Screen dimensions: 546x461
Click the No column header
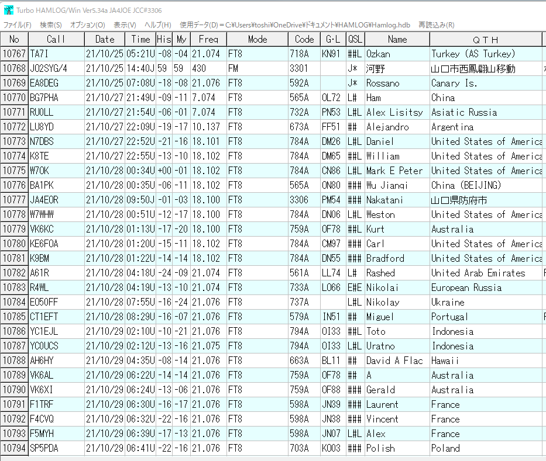click(x=14, y=39)
